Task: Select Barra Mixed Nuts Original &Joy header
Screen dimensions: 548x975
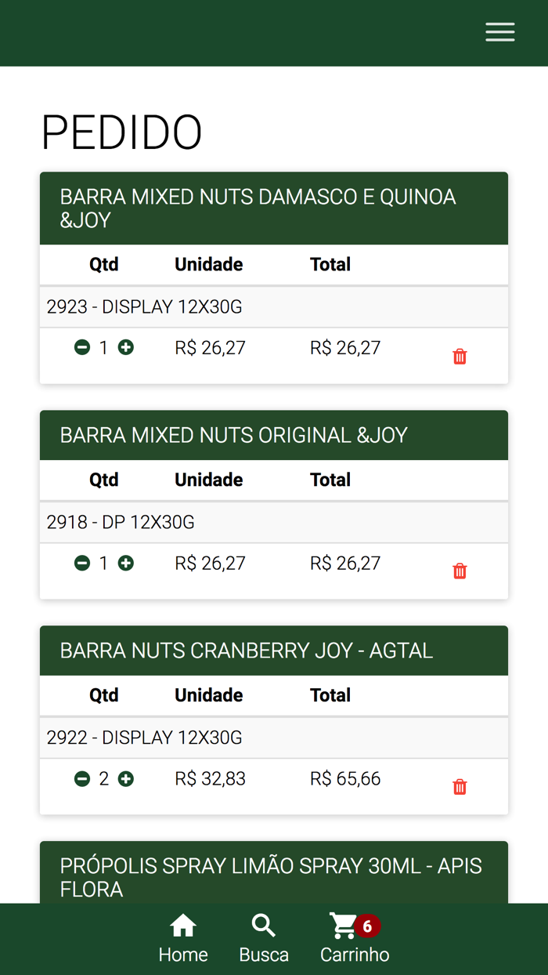Action: [x=273, y=435]
